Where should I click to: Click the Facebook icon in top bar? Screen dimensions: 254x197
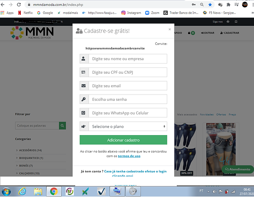point(228,22)
